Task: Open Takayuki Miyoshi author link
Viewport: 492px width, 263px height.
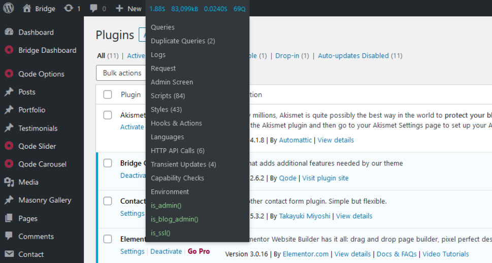Action: 304,216
